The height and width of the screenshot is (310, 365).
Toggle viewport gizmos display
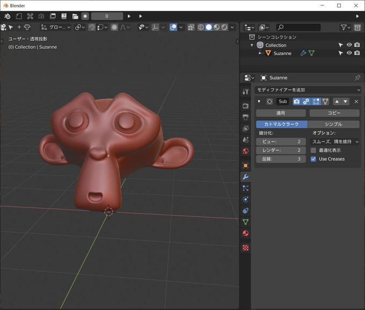click(x=155, y=27)
